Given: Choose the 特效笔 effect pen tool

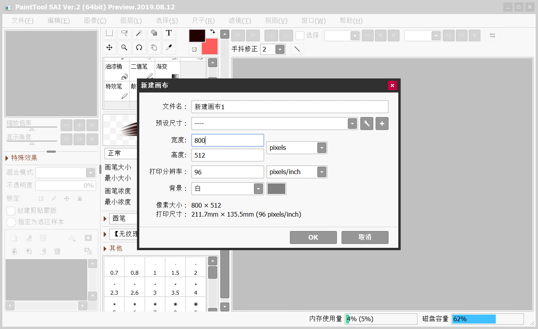Looking at the screenshot, I should click(117, 91).
